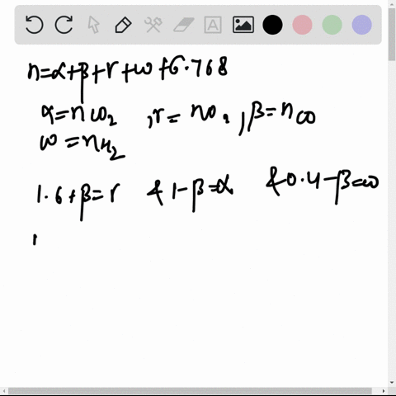This screenshot has height=396, width=396.
Task: Click the redo arrow icon
Action: pyautogui.click(x=64, y=25)
